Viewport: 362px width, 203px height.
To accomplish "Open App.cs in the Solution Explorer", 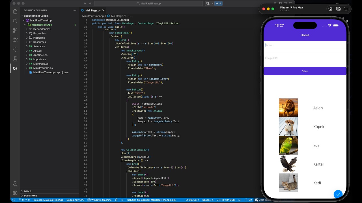I will coord(37,51).
